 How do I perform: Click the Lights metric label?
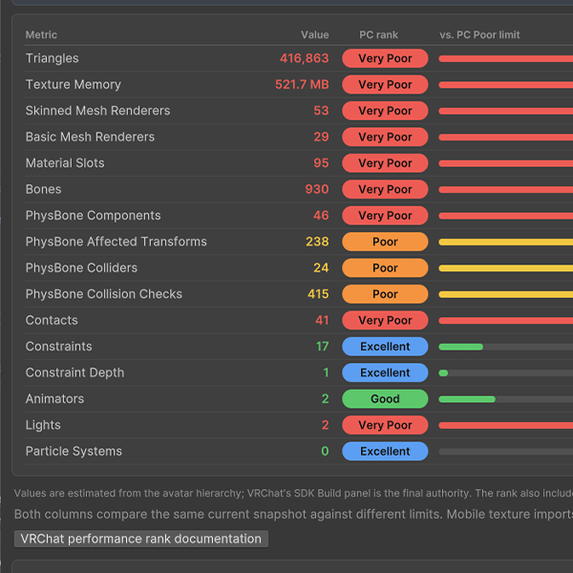(x=43, y=425)
